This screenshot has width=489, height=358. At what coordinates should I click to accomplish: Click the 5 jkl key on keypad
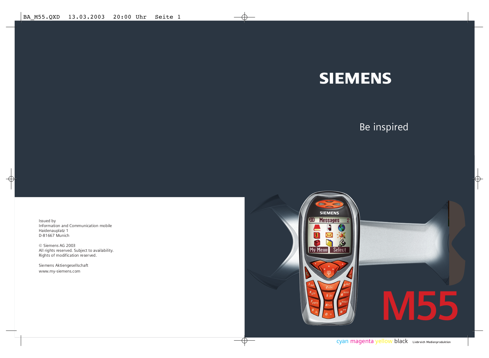tap(329, 295)
